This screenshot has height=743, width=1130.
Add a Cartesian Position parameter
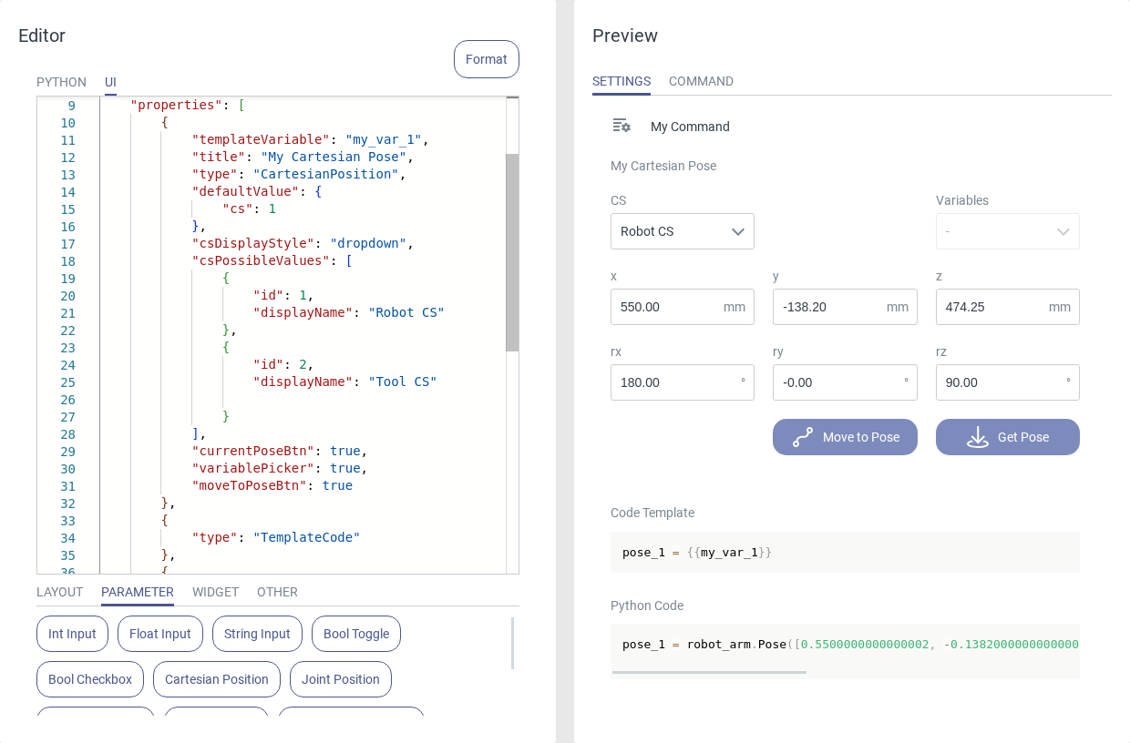[x=216, y=679]
